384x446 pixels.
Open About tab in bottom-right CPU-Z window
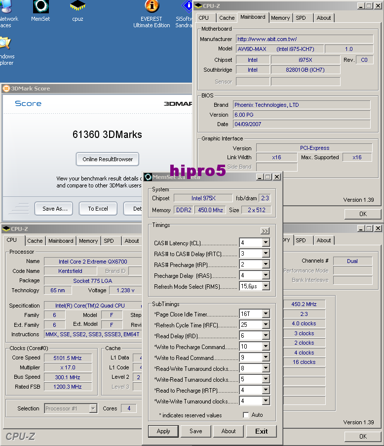[324, 240]
